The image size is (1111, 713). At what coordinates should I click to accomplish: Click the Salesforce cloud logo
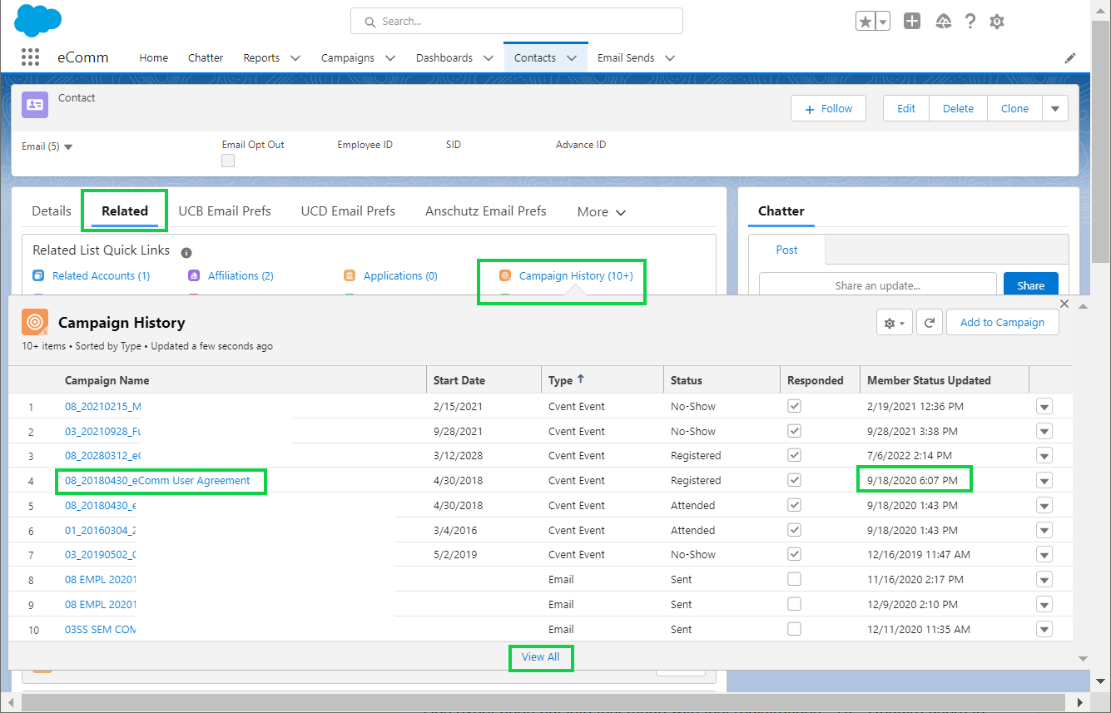[x=38, y=20]
